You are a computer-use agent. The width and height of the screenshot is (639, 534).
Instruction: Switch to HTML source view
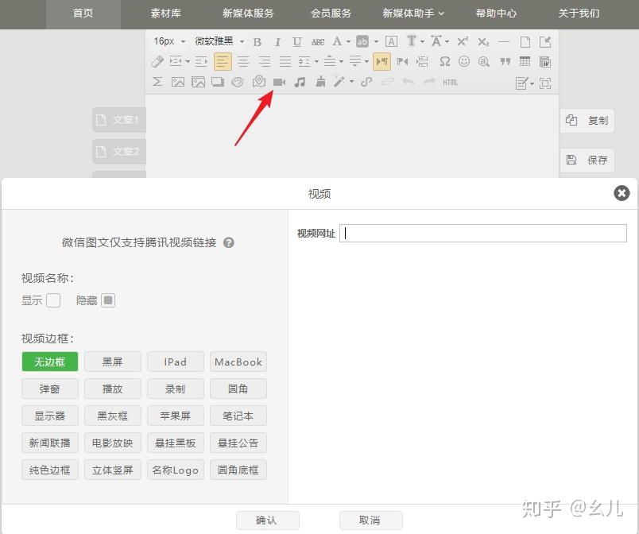pyautogui.click(x=451, y=83)
